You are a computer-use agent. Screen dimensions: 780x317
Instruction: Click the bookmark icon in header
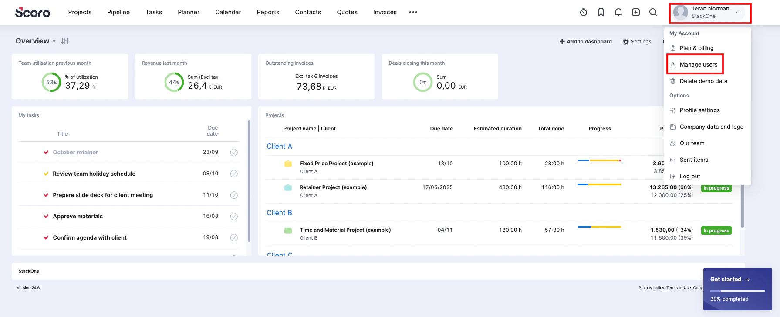pyautogui.click(x=601, y=12)
